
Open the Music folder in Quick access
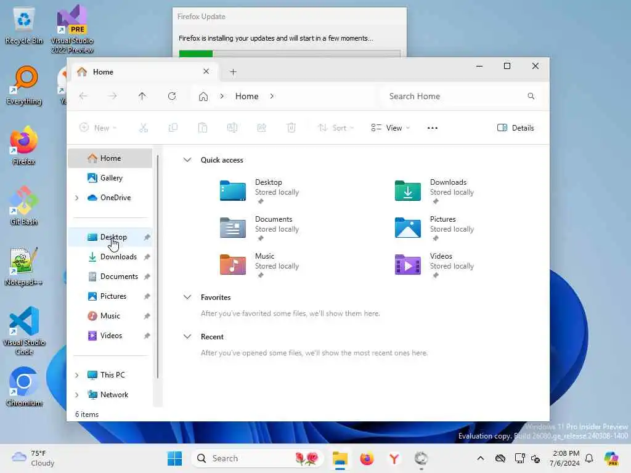(x=259, y=265)
